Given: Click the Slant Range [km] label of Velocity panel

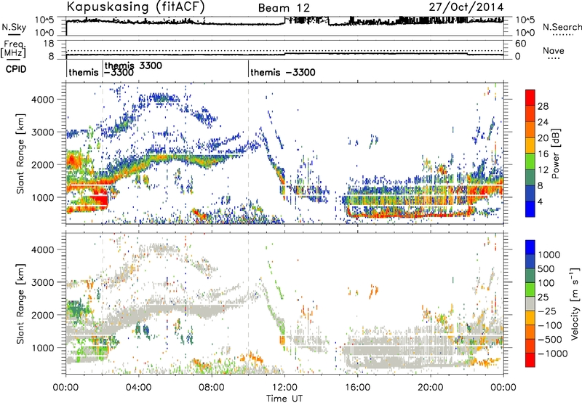Looking at the screenshot, I should (20, 303).
